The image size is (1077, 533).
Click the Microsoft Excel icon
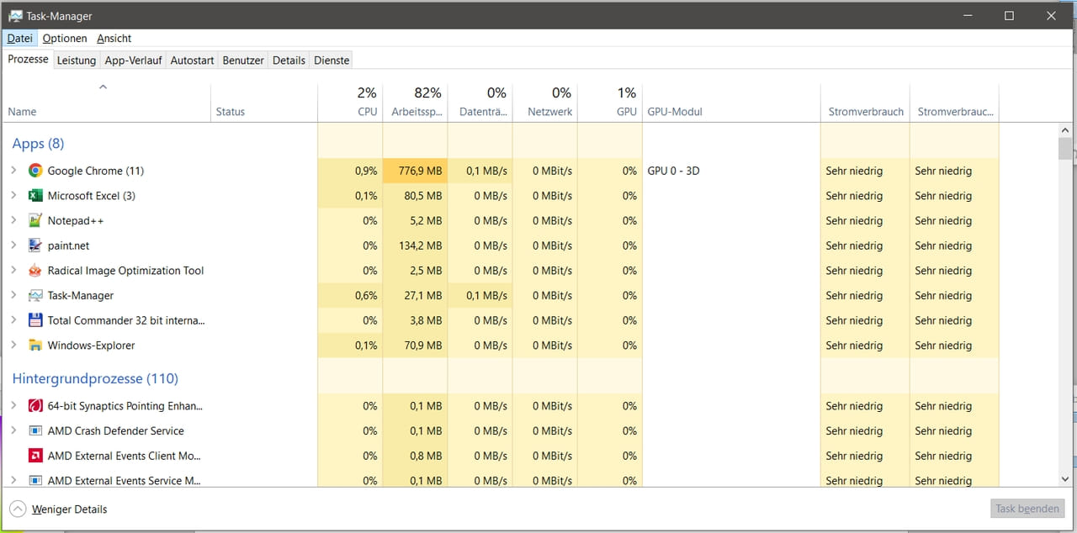34,195
